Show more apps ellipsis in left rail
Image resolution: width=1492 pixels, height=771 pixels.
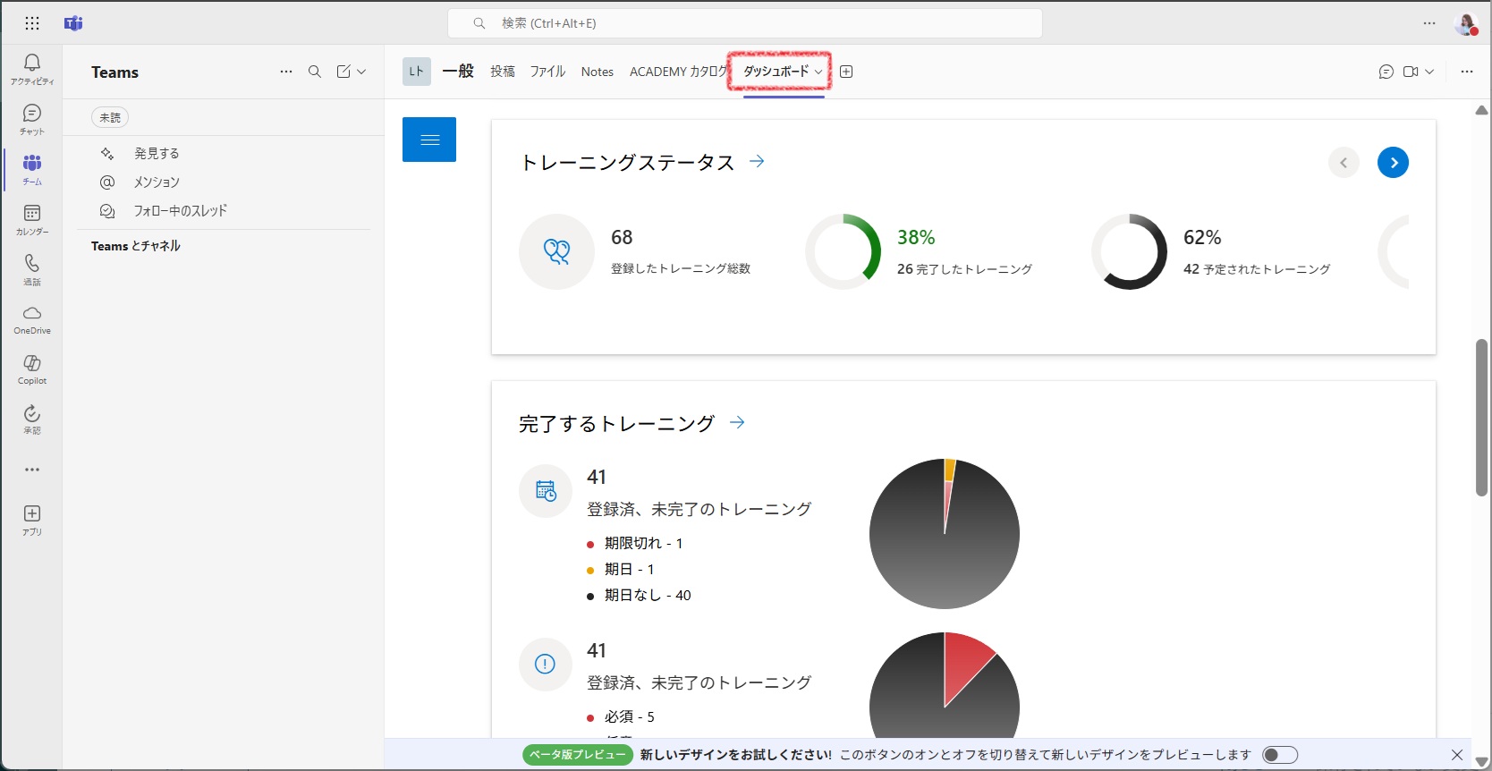(32, 470)
